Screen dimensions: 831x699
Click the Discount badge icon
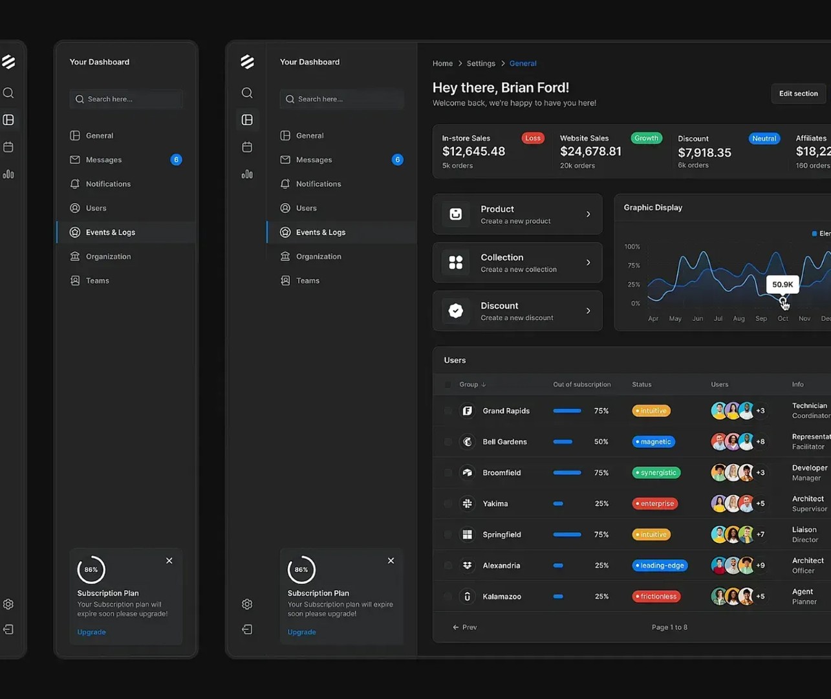tap(456, 311)
